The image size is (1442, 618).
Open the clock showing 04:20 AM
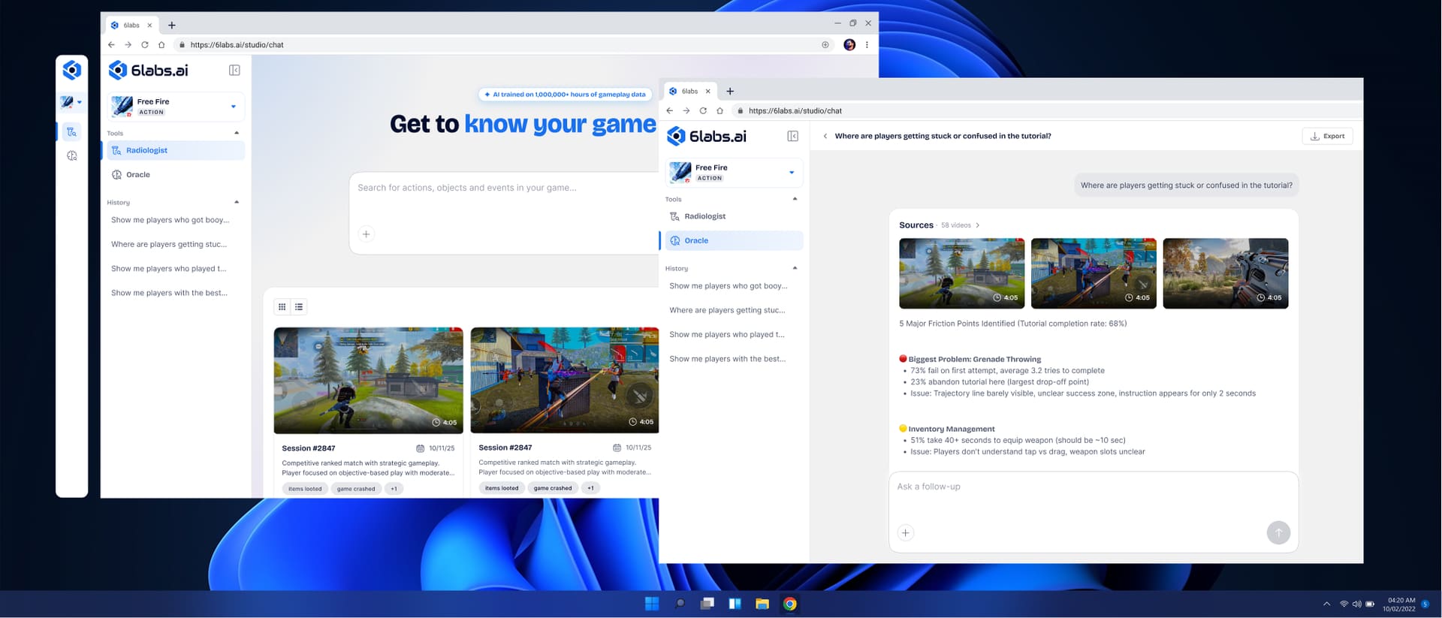tap(1400, 604)
